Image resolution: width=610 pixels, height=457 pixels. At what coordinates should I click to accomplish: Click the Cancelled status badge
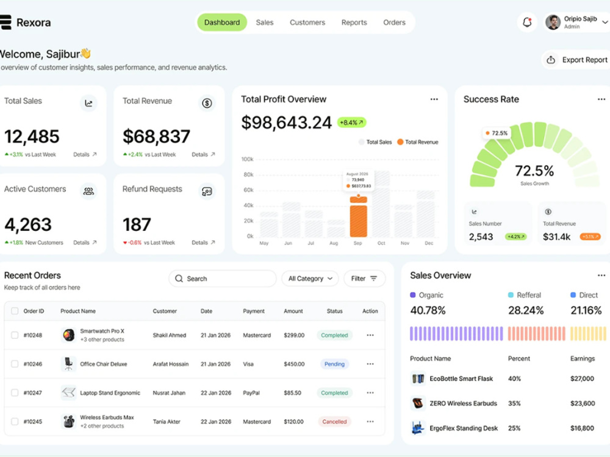point(334,421)
